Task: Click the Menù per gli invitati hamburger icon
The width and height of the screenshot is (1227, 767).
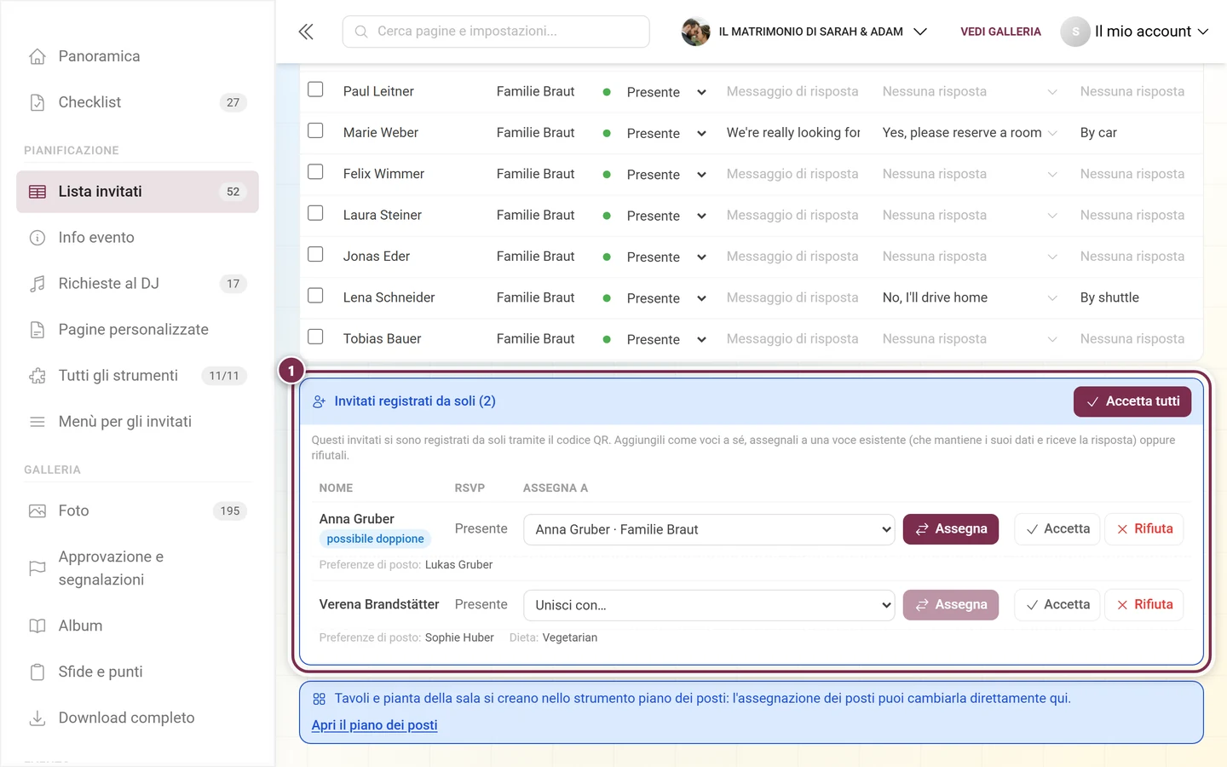Action: coord(37,422)
